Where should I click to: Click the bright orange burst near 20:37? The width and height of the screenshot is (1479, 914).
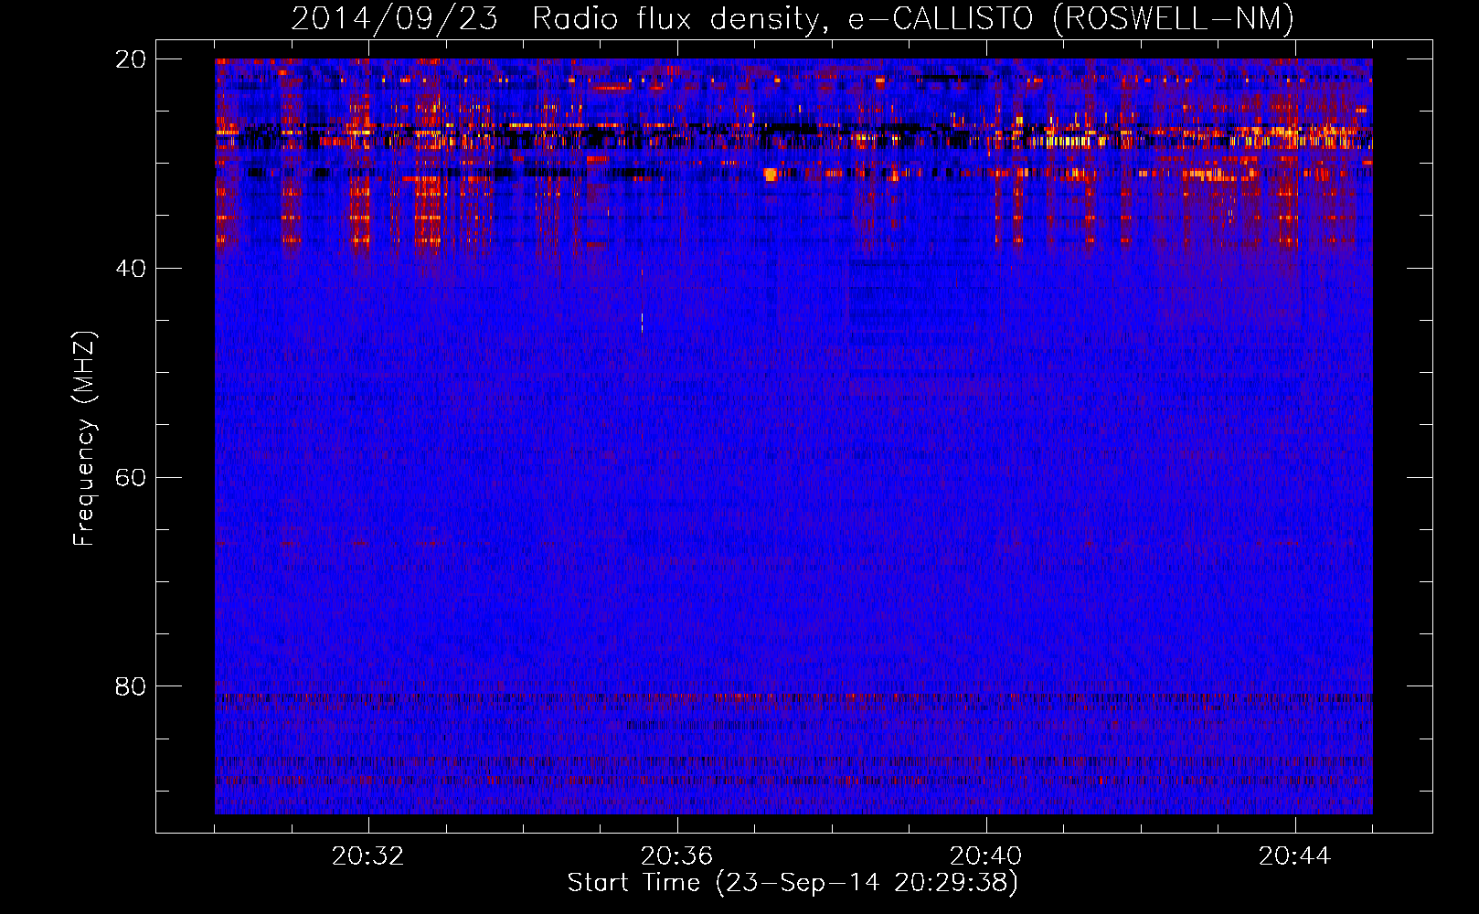click(x=771, y=174)
